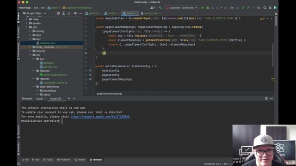Open the Commit tool window sidebar
The image size is (296, 166).
(18, 33)
